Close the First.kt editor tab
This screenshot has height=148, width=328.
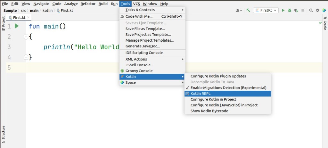[x=28, y=18]
